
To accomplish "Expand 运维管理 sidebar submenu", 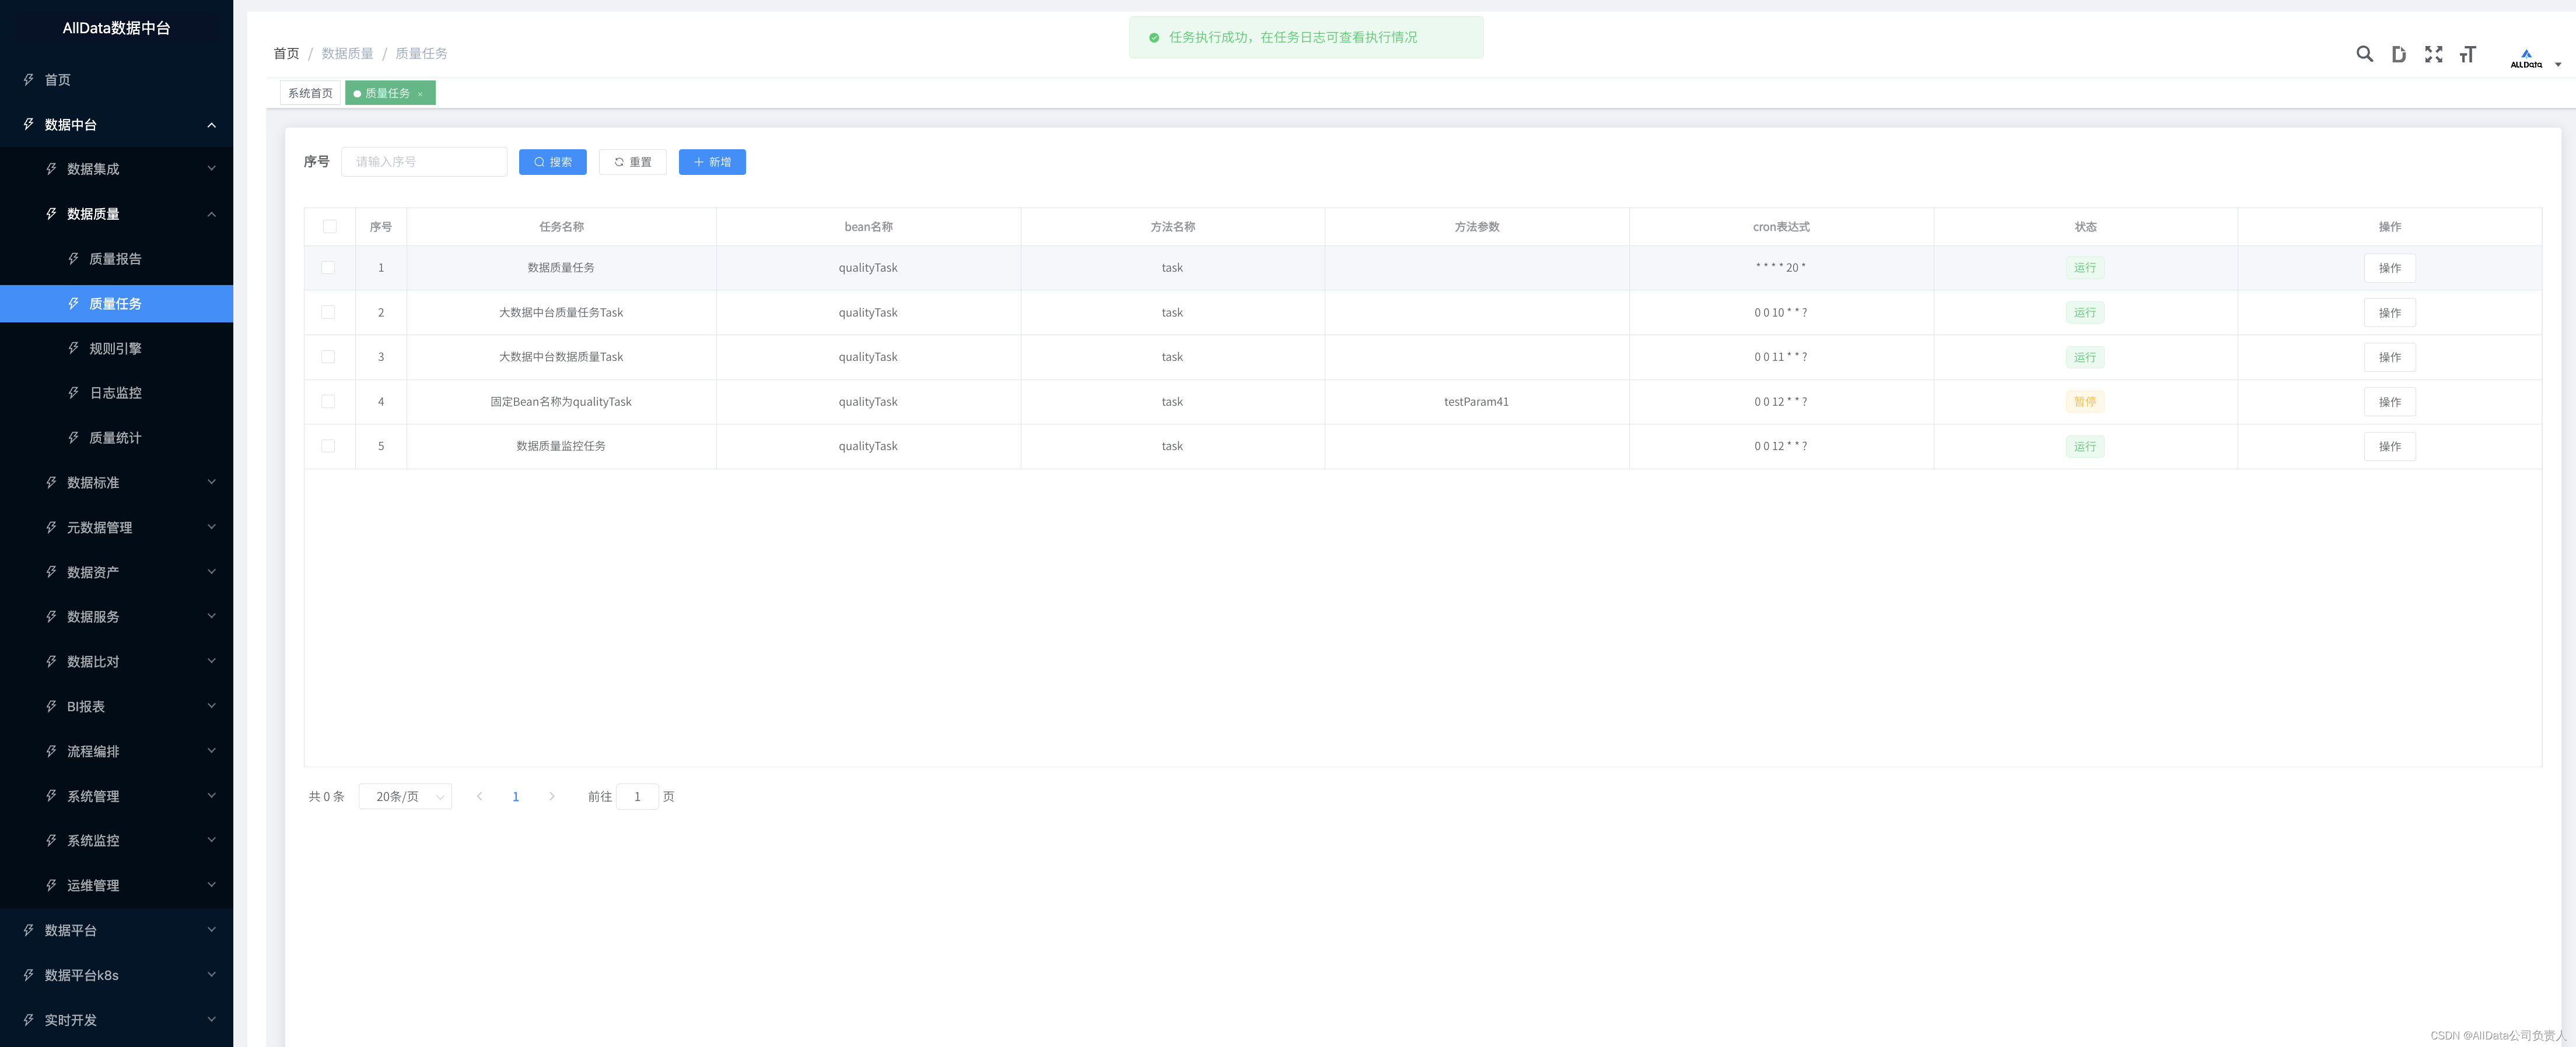I will point(116,885).
